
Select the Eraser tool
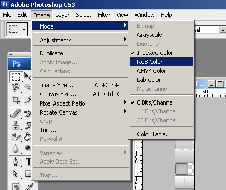[x=15, y=137]
